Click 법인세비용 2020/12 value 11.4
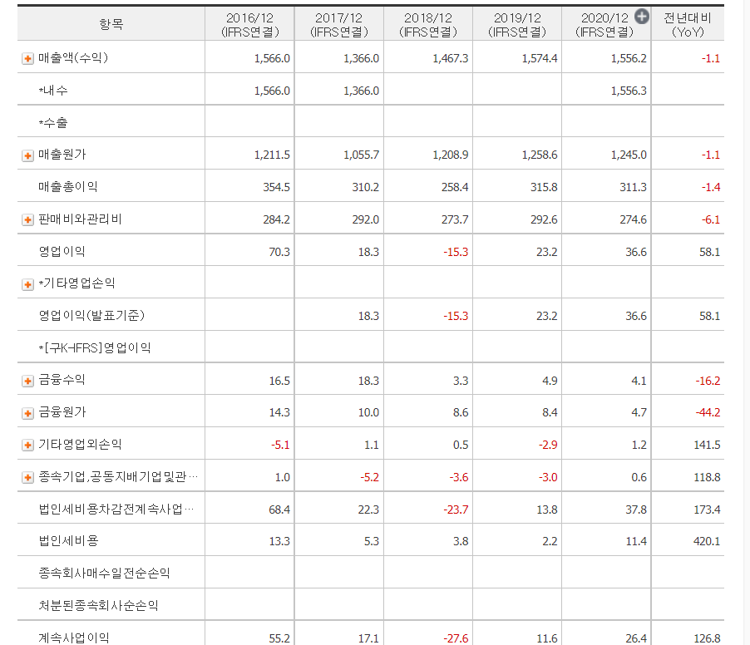This screenshot has width=750, height=645. pyautogui.click(x=636, y=541)
